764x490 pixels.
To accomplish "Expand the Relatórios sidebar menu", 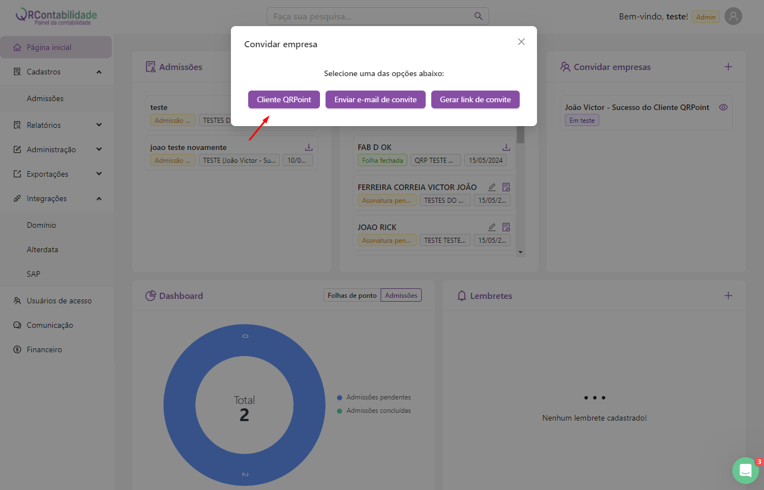I will pos(99,125).
